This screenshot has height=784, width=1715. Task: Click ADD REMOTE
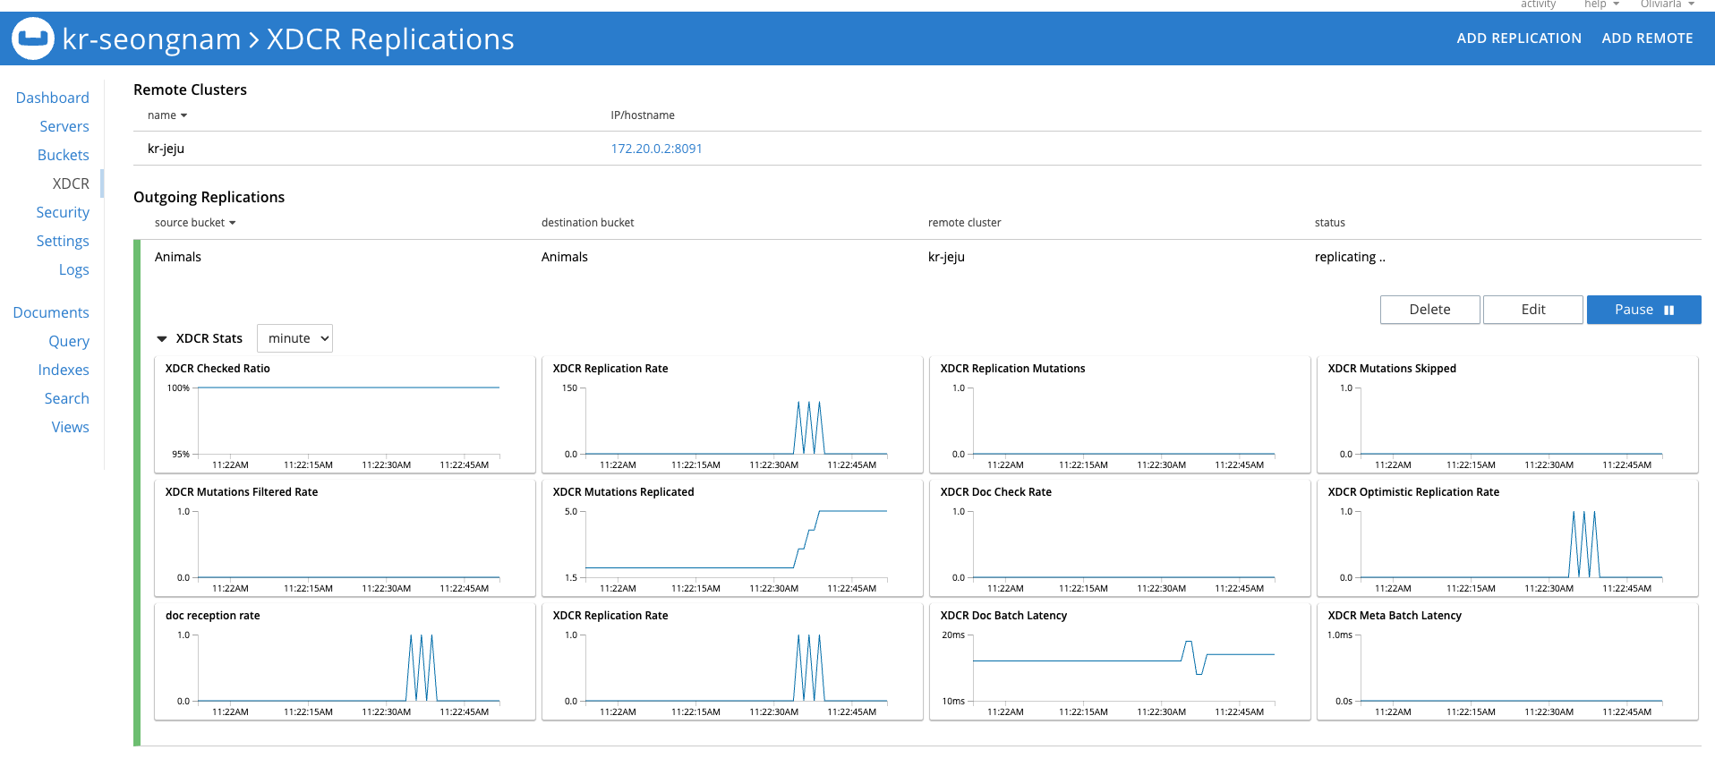(x=1647, y=38)
